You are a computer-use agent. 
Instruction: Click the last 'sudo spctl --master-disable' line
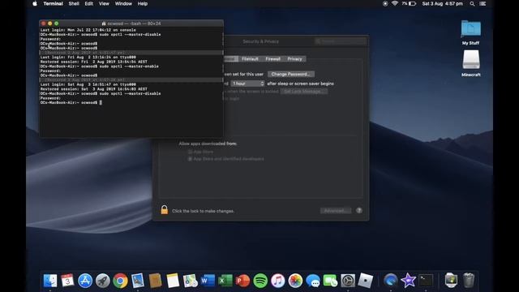101,94
